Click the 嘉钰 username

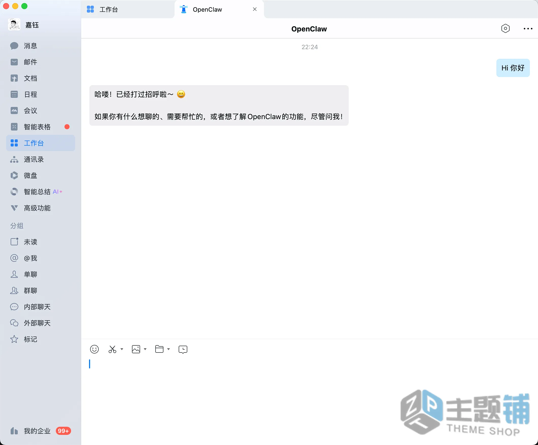pos(32,25)
